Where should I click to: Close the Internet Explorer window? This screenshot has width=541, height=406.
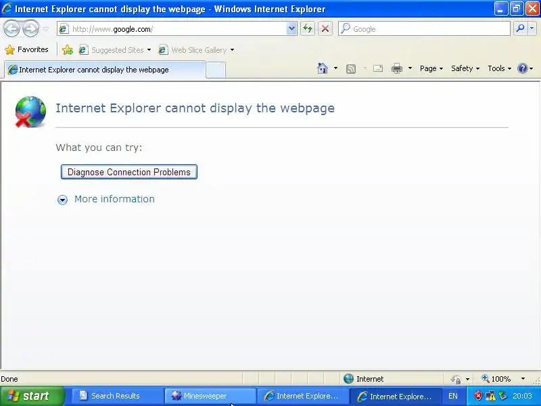pos(532,9)
